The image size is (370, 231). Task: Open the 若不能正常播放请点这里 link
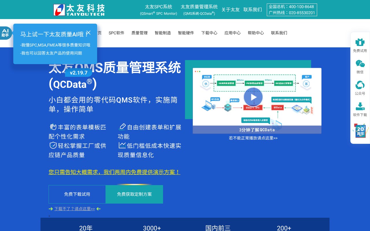click(253, 138)
